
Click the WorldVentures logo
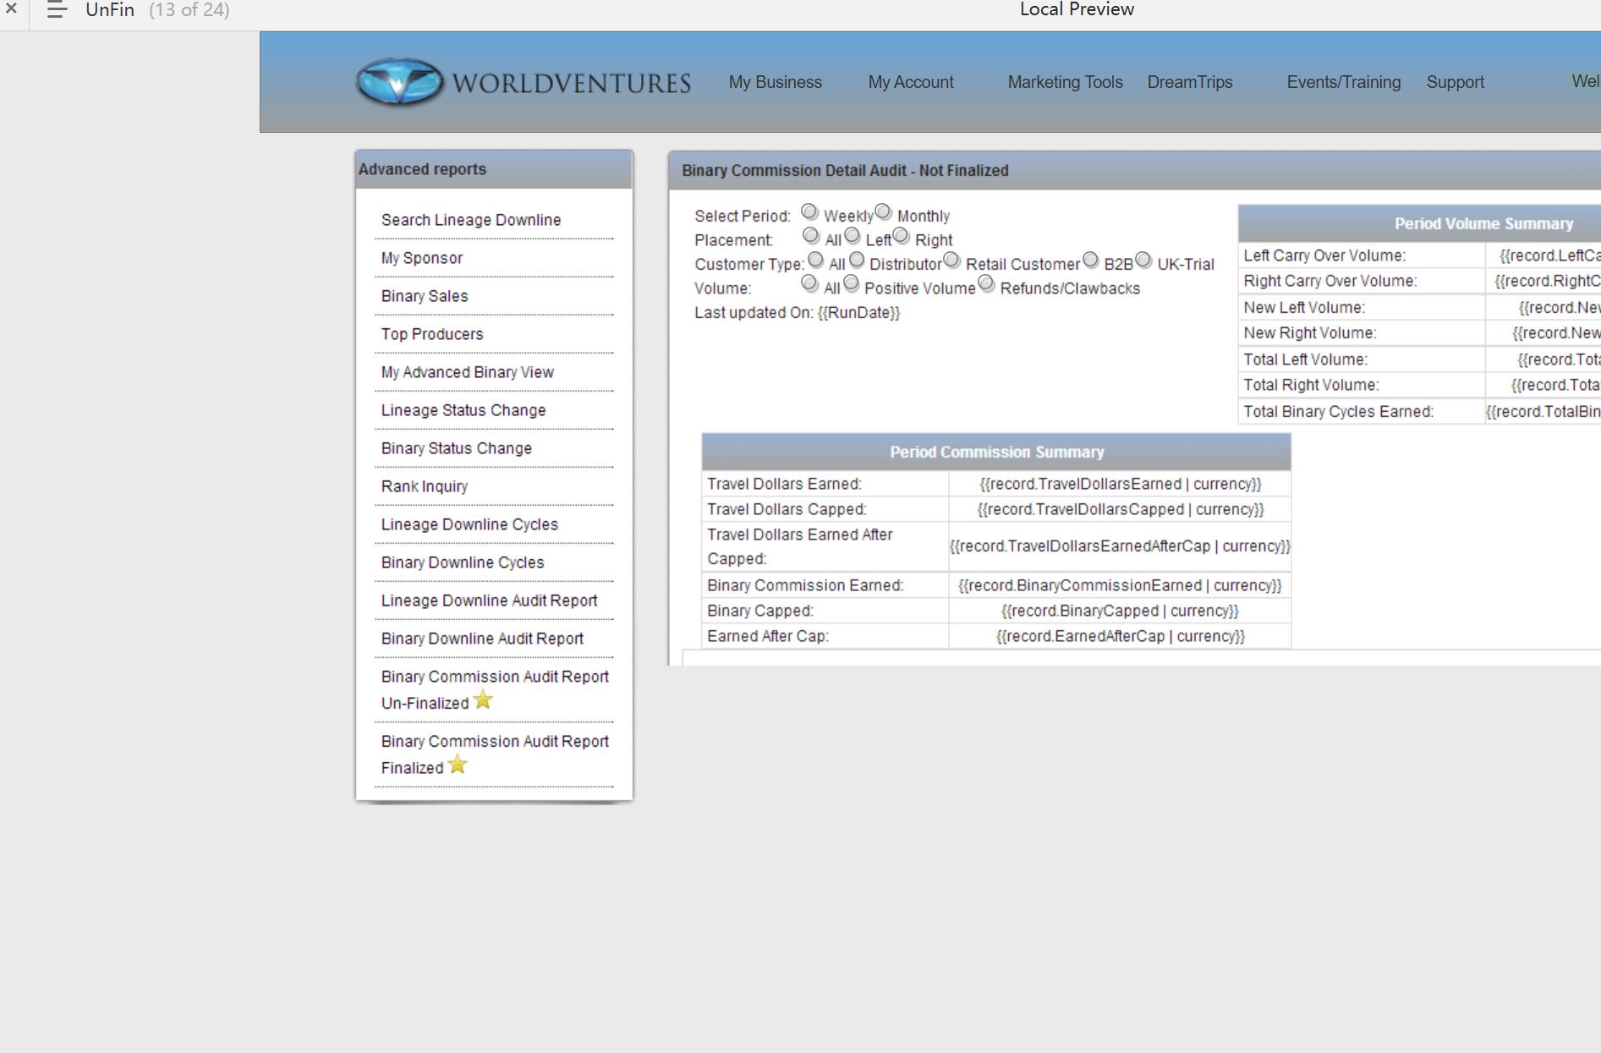[523, 82]
